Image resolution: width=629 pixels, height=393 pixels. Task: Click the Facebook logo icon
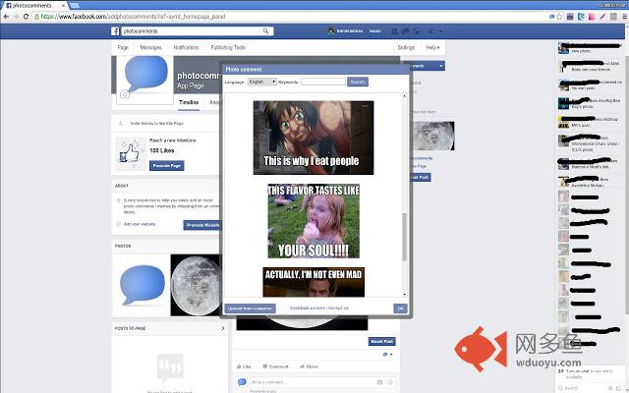tap(115, 31)
